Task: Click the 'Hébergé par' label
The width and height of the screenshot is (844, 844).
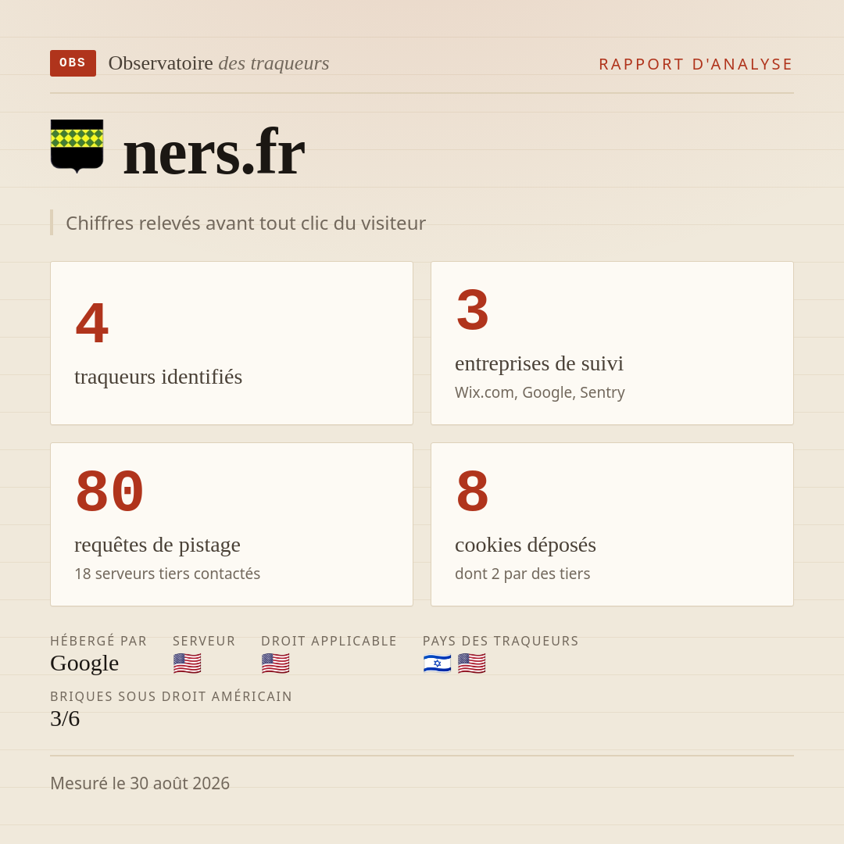Action: pyautogui.click(x=98, y=641)
